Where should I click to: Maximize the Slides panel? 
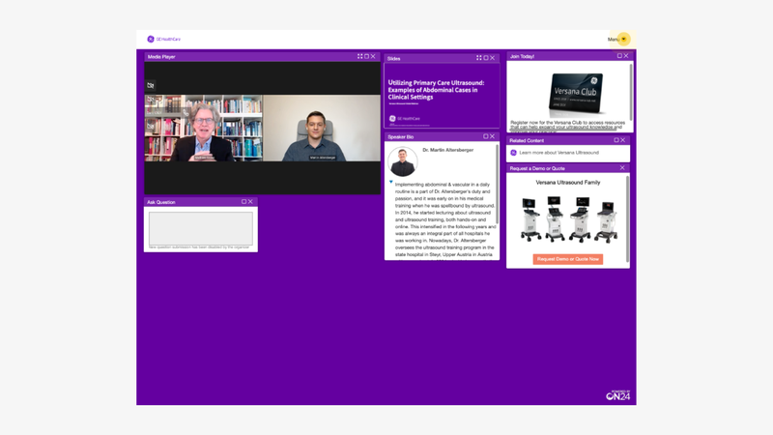(x=486, y=58)
